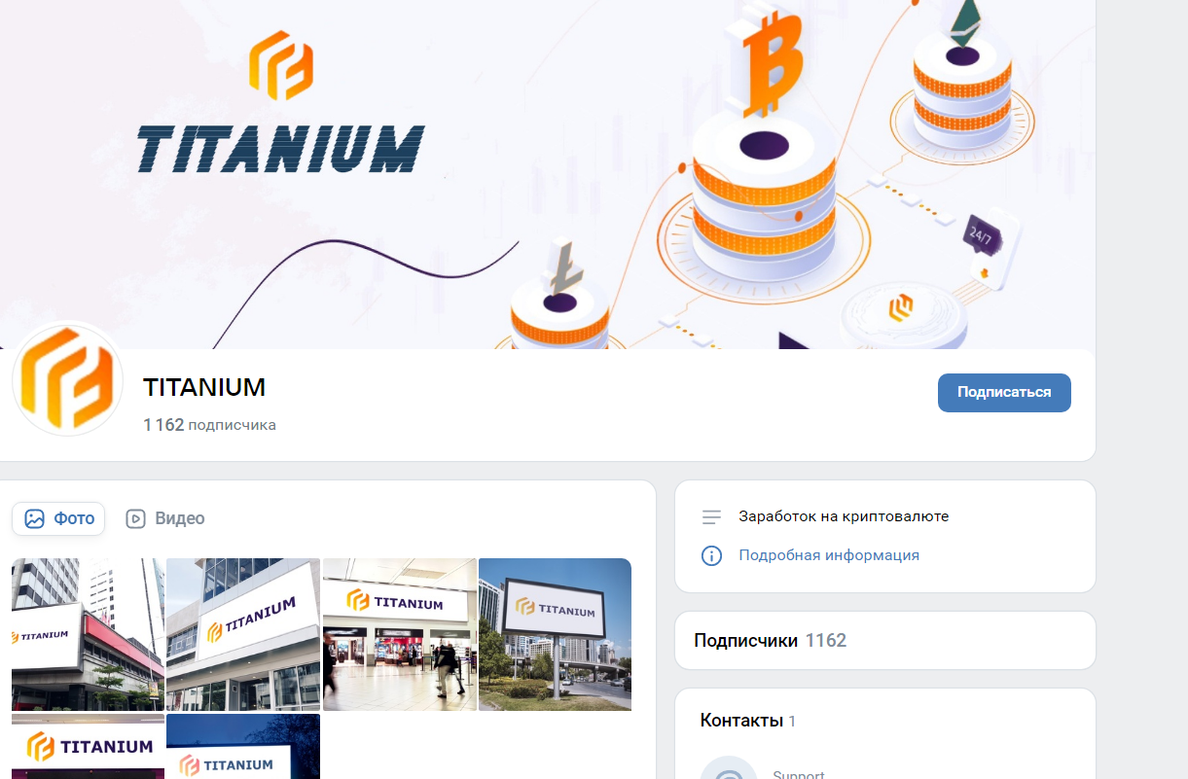
Task: Open mall interior TITANIUM sign photo
Action: click(400, 634)
